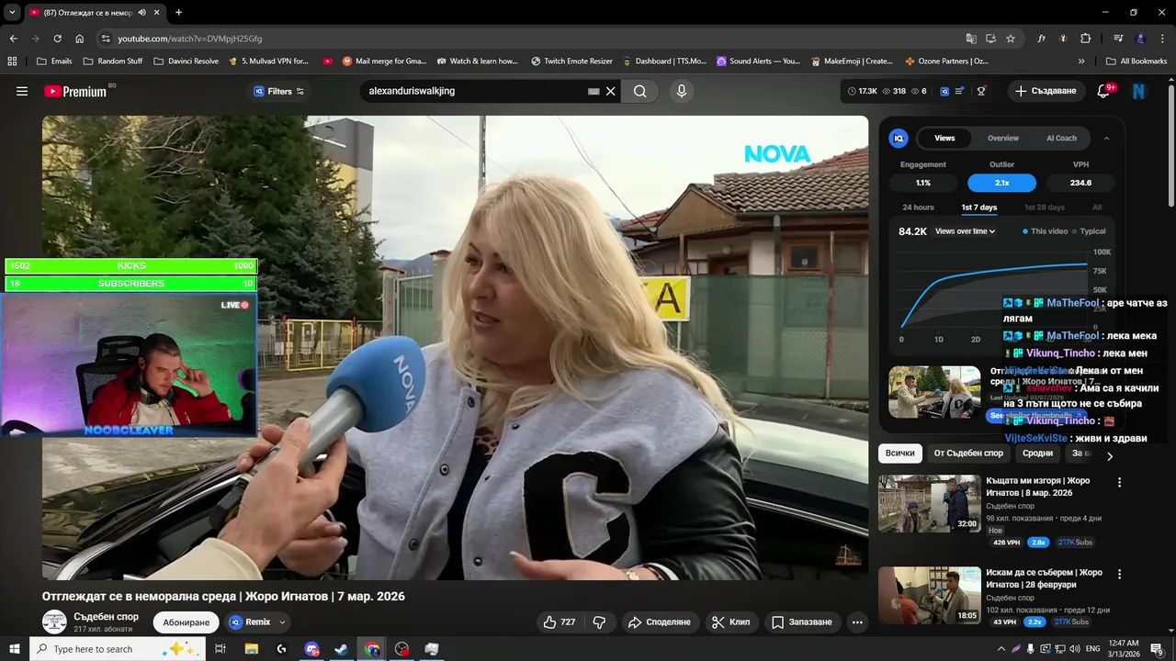1176x661 pixels.
Task: Open the Views over time dropdown
Action: pyautogui.click(x=965, y=231)
